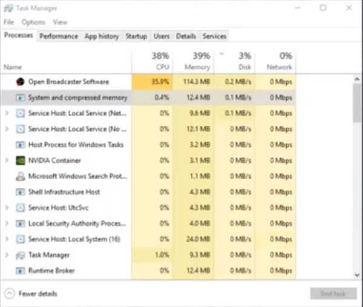Click the Fewer details link
Image resolution: width=363 pixels, height=307 pixels.
[x=38, y=294]
